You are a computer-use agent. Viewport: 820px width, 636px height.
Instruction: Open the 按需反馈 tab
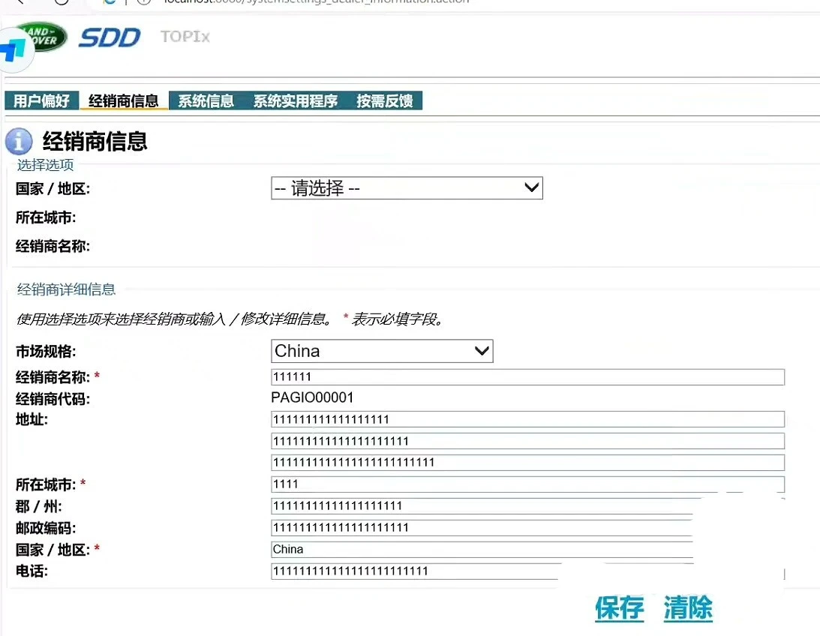pyautogui.click(x=386, y=100)
